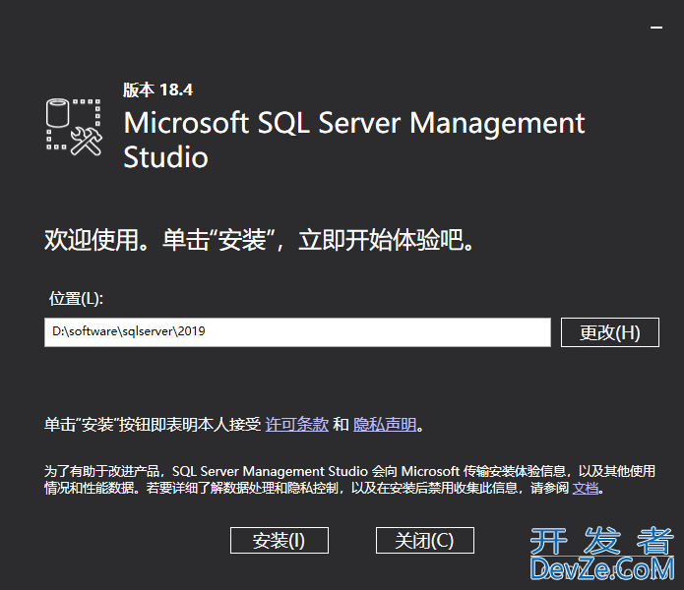This screenshot has height=590, width=684.
Task: Click the SQL Server Management Studio logo icon
Action: pos(74,127)
